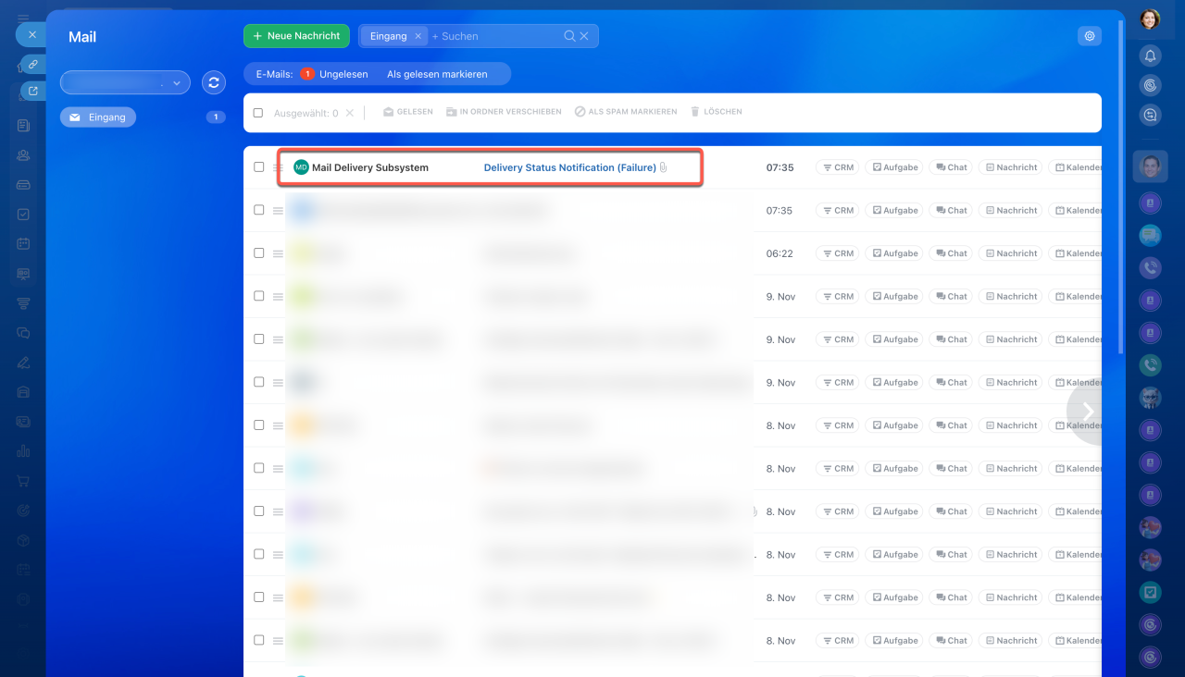Click the MD sender avatar
Screen dimensions: 1185x677
point(301,167)
